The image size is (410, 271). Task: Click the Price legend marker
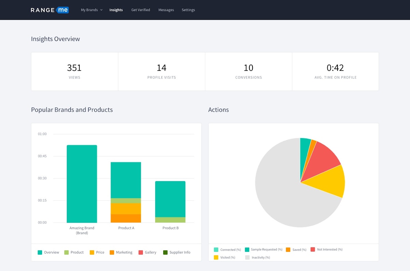pos(91,252)
